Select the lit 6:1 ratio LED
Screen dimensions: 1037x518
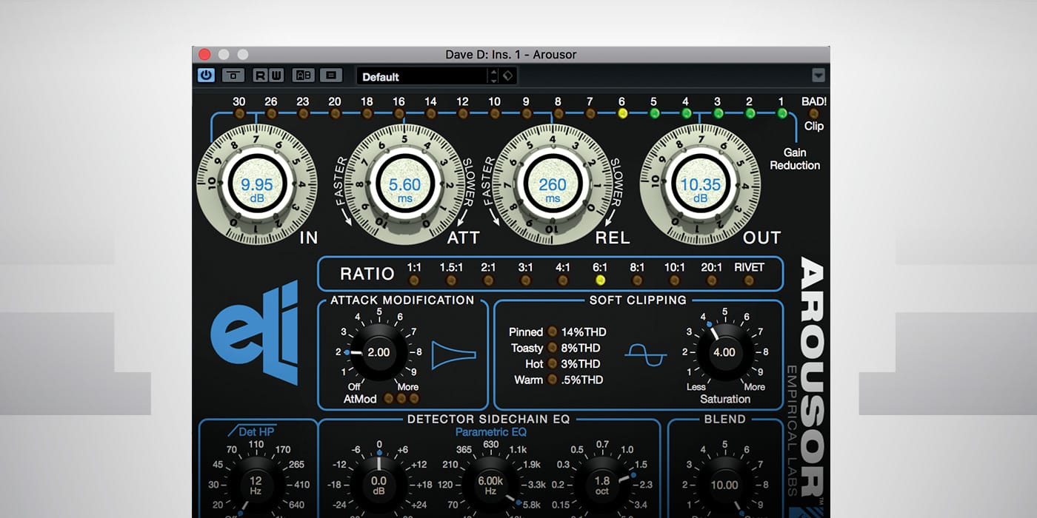[x=600, y=280]
